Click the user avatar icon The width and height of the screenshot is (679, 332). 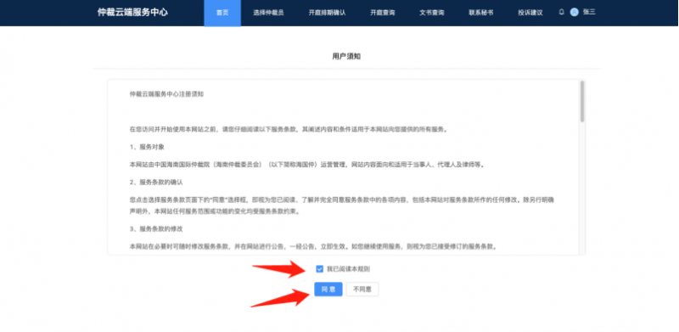click(x=575, y=12)
